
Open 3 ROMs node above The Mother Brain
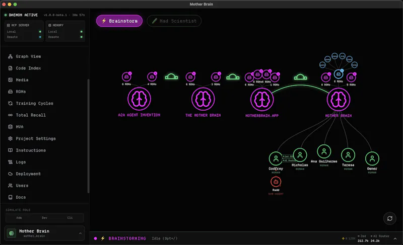click(x=216, y=76)
